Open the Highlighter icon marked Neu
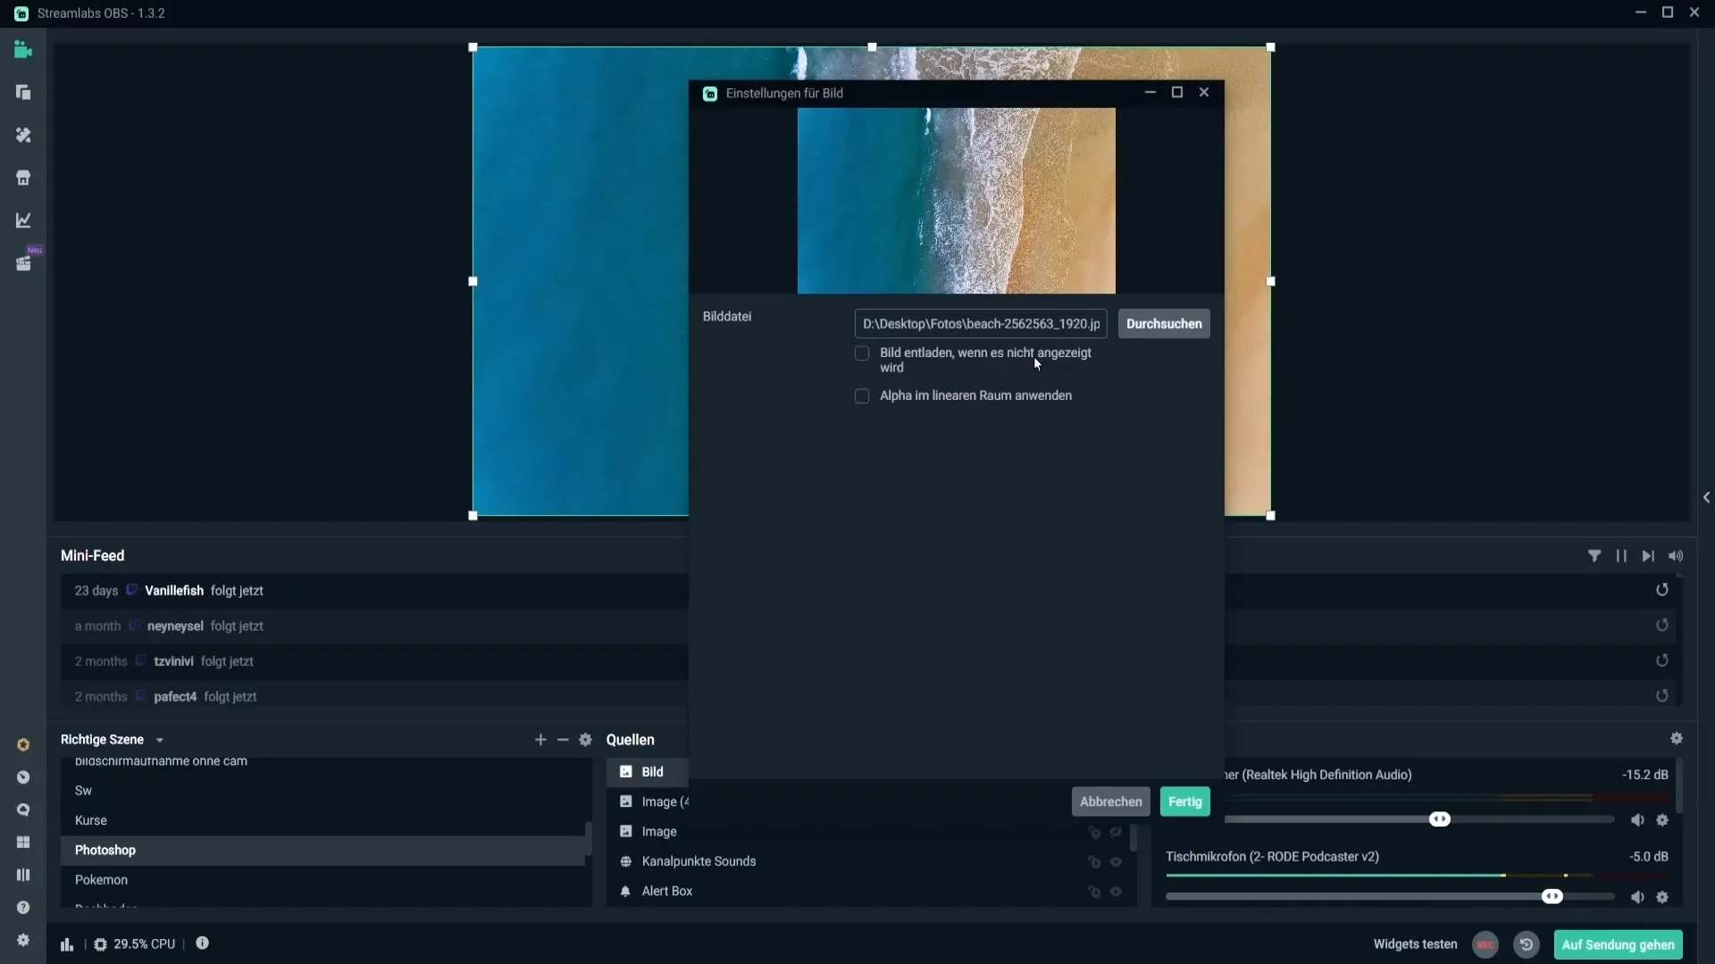Screen dimensions: 1715x964 click(23, 263)
